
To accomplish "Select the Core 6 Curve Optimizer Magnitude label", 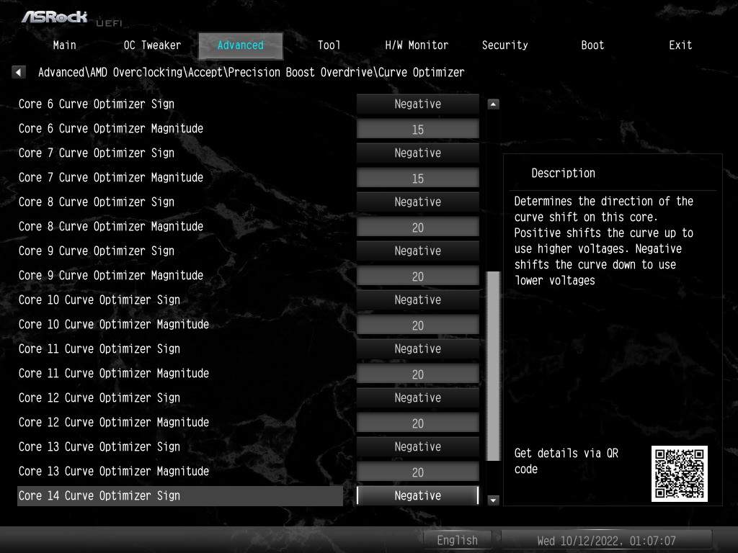I will coord(111,128).
